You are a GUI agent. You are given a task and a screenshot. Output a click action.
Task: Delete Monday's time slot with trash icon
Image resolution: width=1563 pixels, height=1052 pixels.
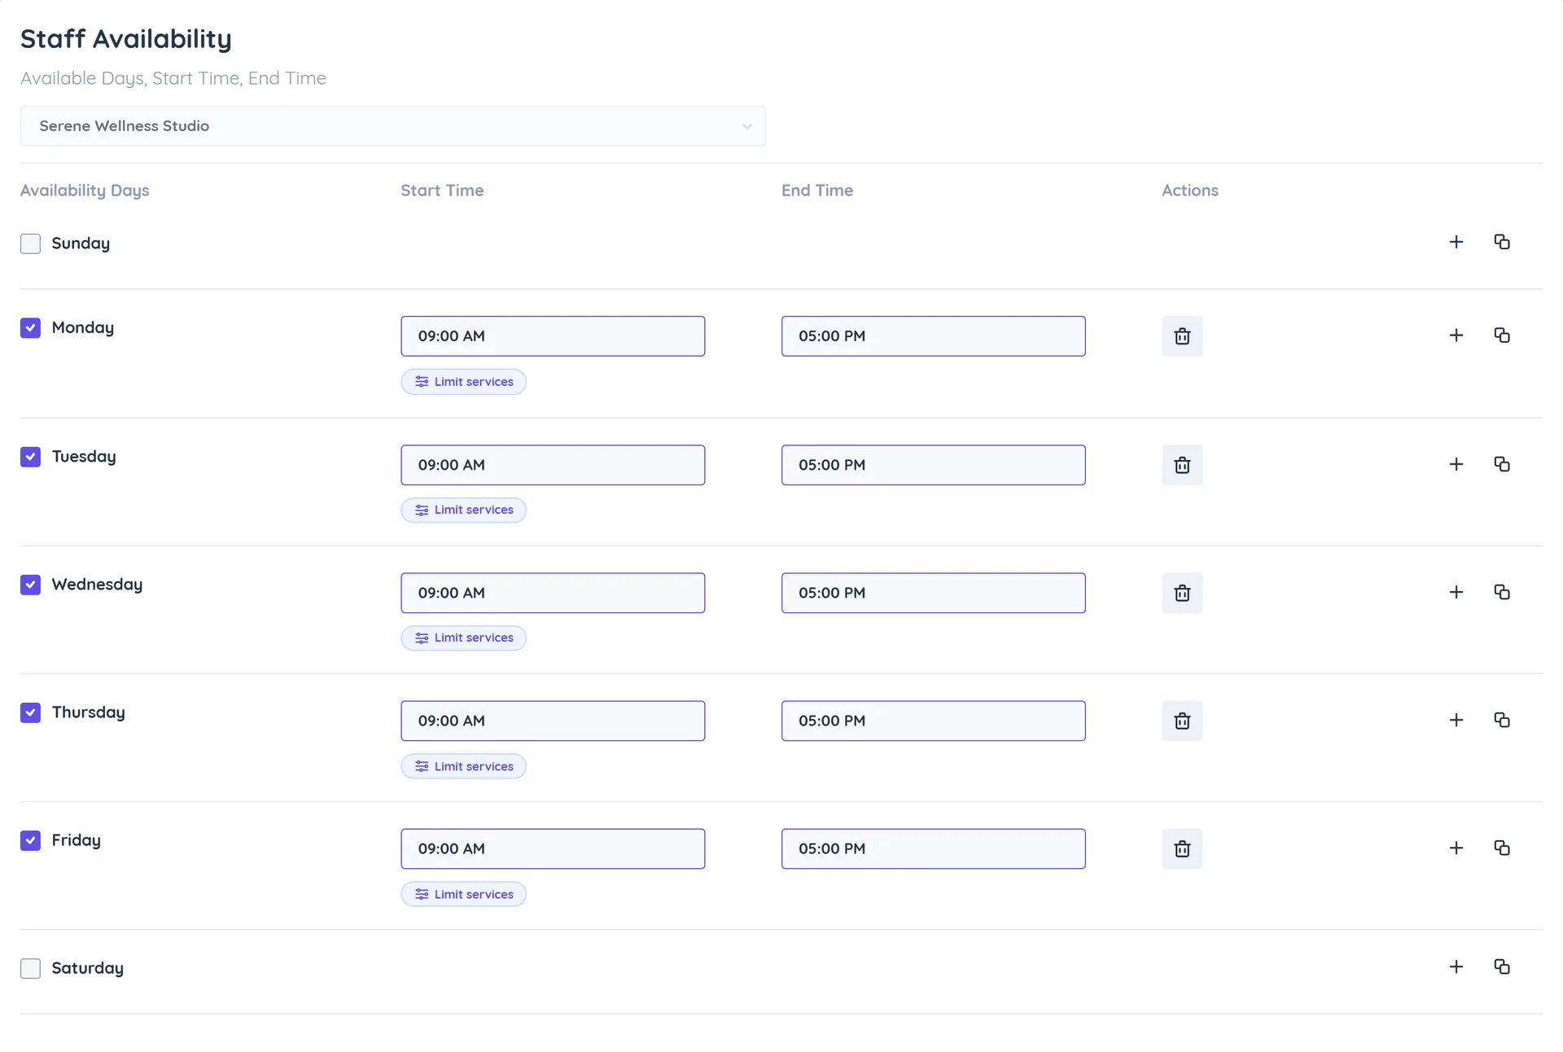click(1182, 336)
